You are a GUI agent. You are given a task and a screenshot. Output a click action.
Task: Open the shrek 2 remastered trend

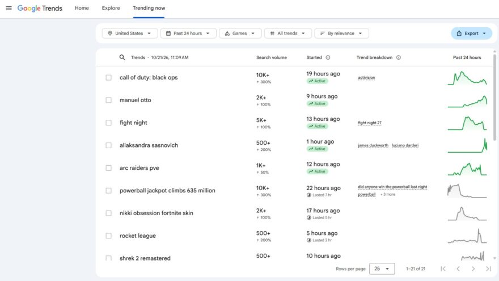click(x=145, y=258)
